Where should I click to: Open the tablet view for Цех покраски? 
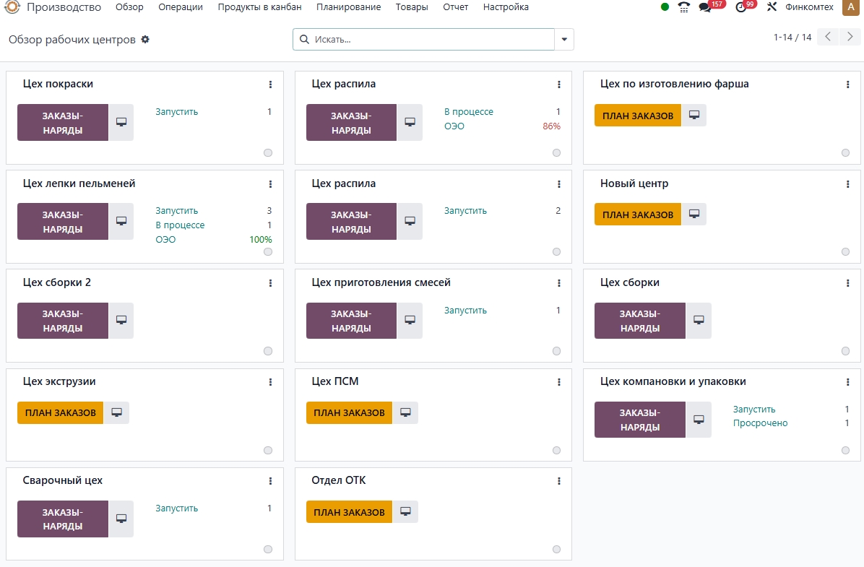coord(121,122)
